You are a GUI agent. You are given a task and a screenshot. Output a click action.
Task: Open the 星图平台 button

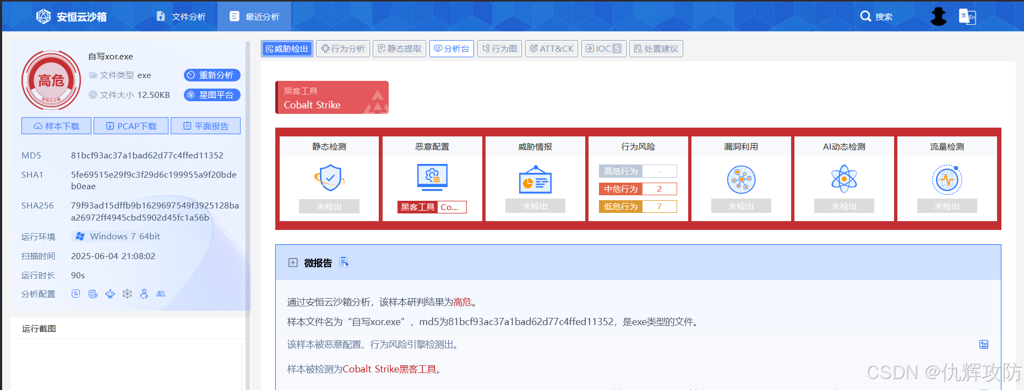212,95
